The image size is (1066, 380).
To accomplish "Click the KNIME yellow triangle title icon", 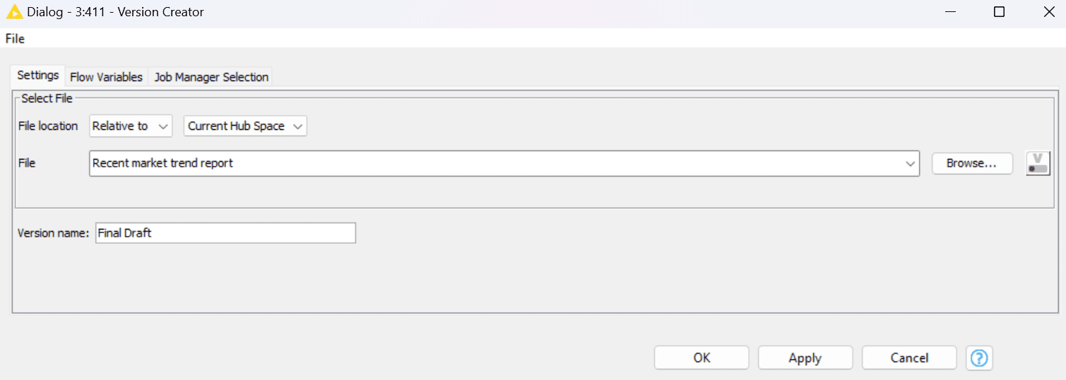I will pyautogui.click(x=14, y=11).
